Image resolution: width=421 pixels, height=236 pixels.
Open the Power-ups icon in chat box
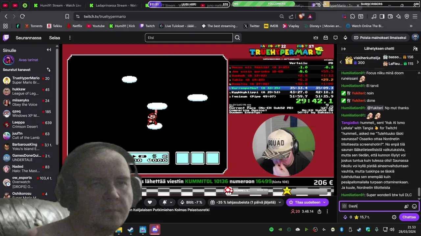[x=407, y=206]
